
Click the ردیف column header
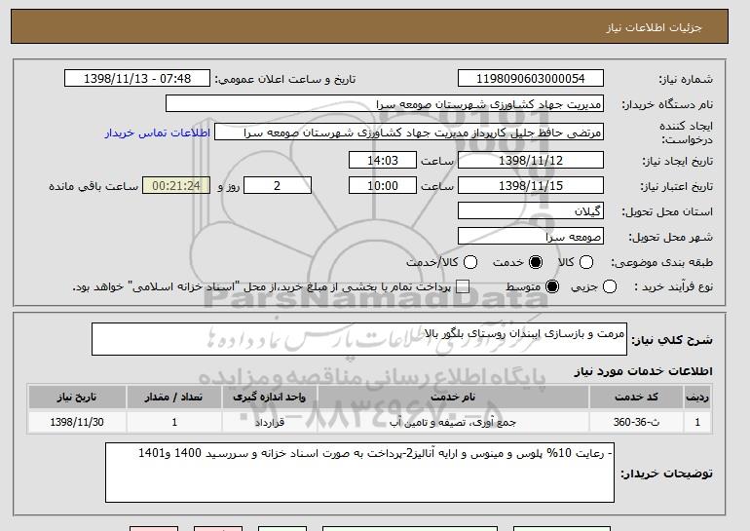pyautogui.click(x=697, y=398)
